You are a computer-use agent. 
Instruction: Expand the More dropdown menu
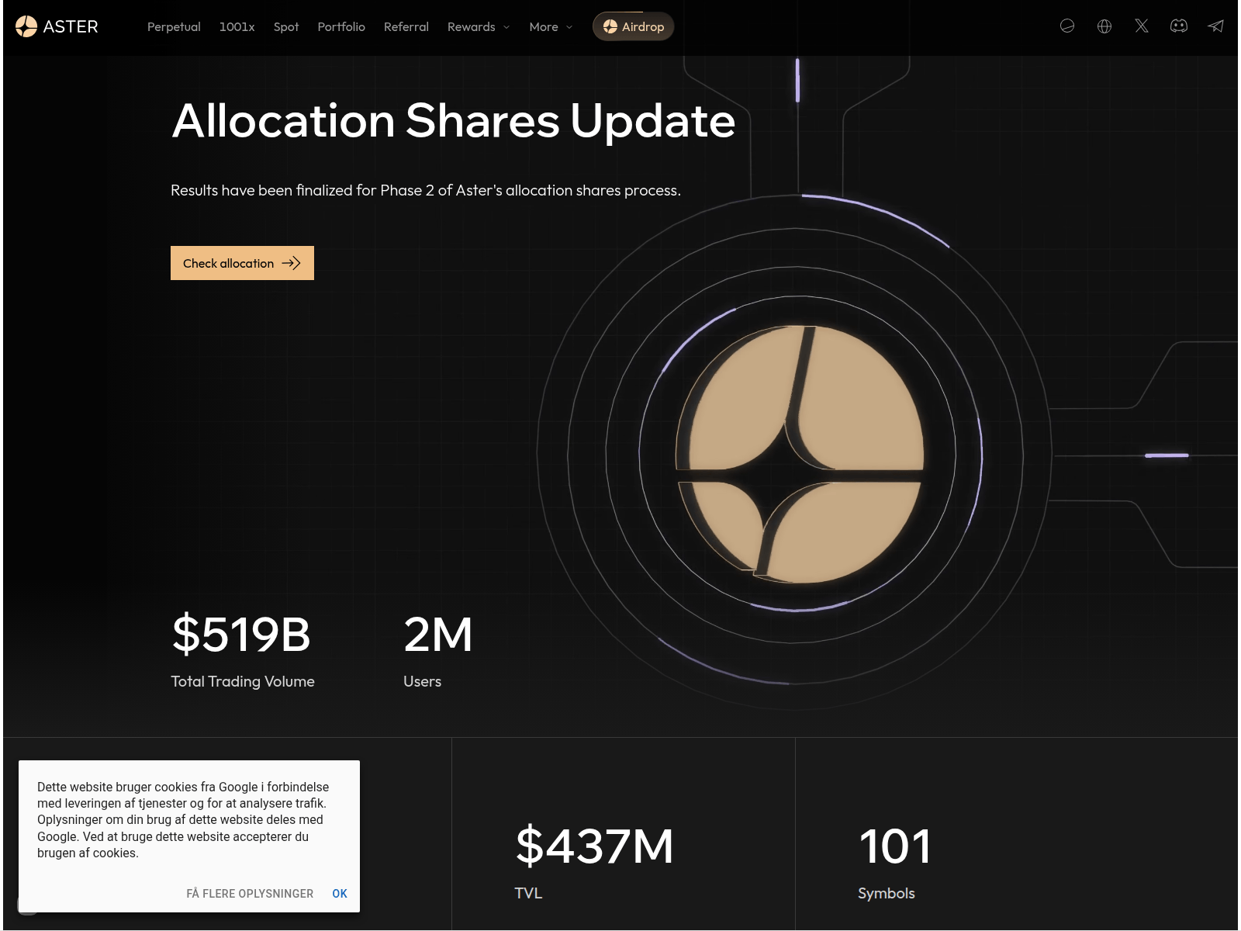[551, 26]
